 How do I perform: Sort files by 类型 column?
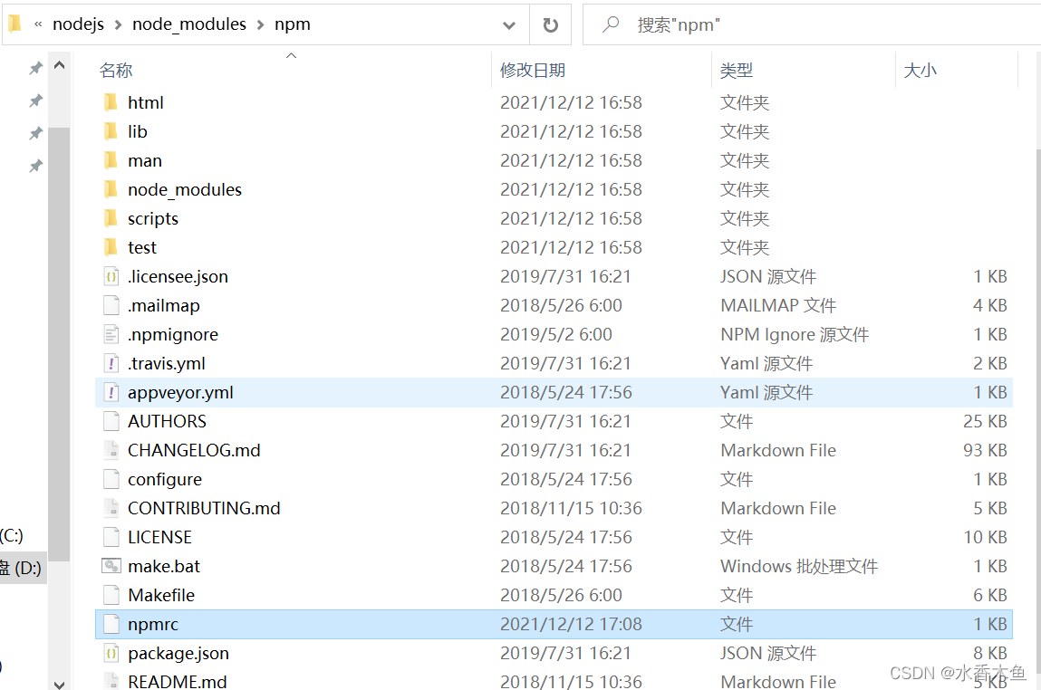click(x=737, y=71)
